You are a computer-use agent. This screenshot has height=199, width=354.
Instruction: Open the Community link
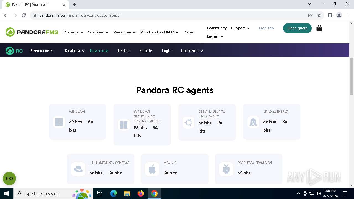(217, 28)
